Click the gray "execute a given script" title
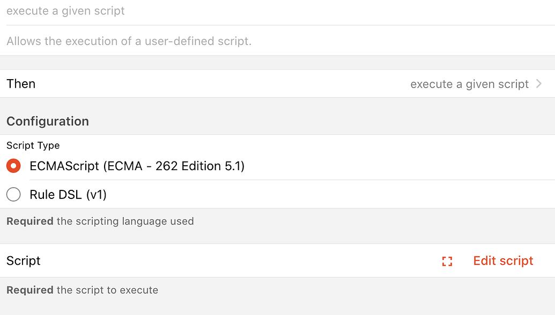 pos(65,11)
